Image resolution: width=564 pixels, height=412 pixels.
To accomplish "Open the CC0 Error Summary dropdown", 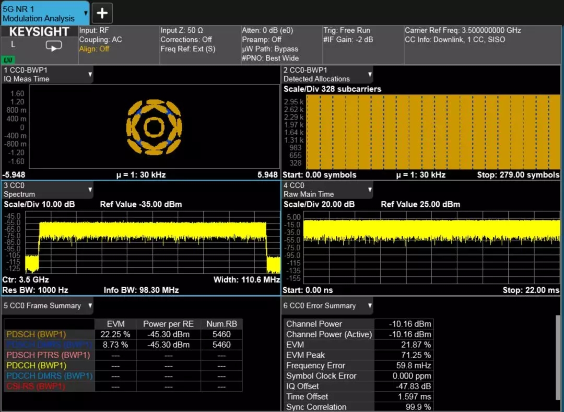I will [370, 305].
